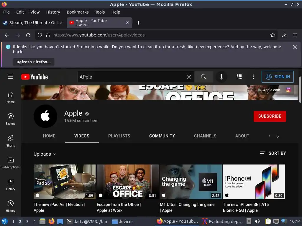Open the YouTube apps grid
Image resolution: width=302 pixels, height=226 pixels.
pos(239,77)
